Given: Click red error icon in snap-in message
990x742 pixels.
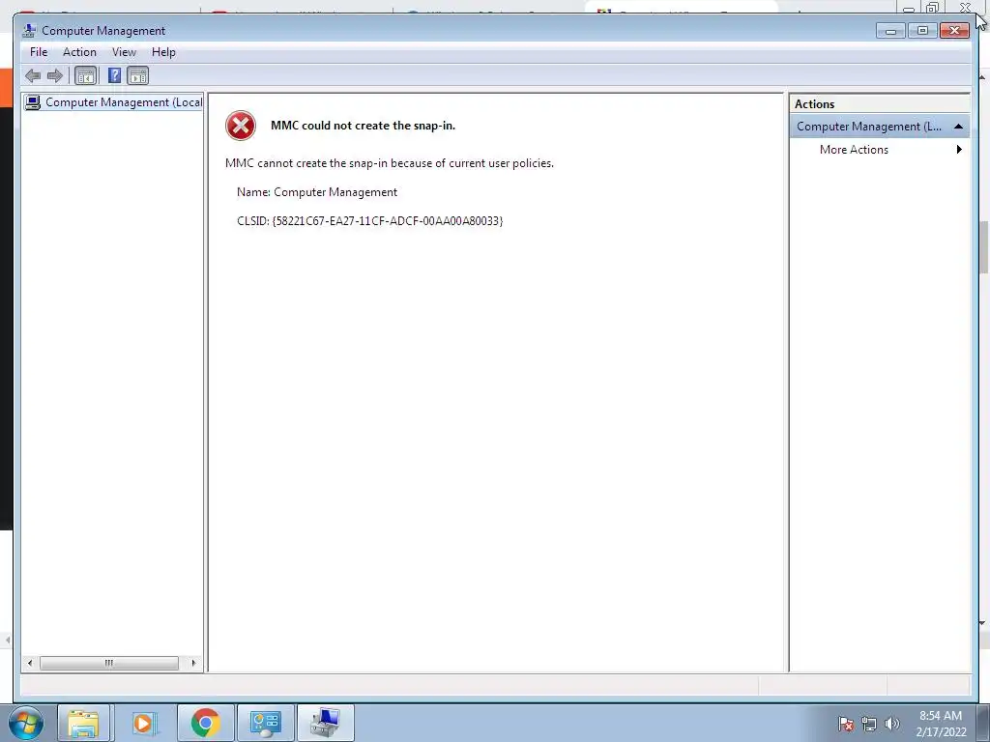Looking at the screenshot, I should (x=241, y=126).
